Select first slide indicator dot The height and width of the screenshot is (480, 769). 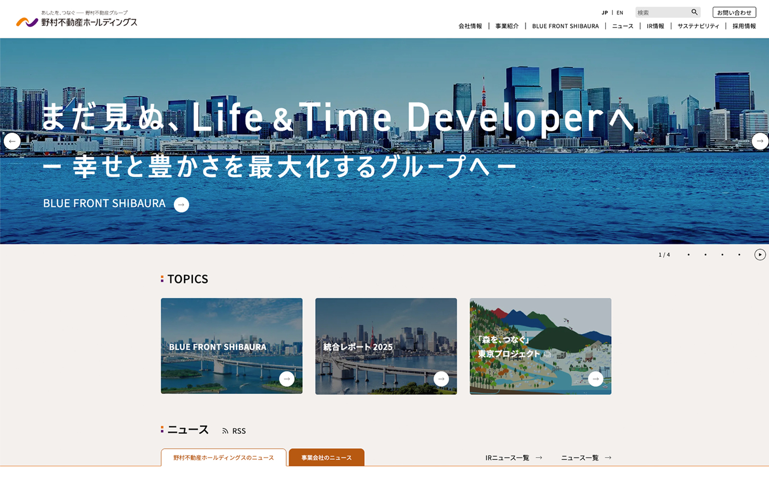tap(689, 255)
